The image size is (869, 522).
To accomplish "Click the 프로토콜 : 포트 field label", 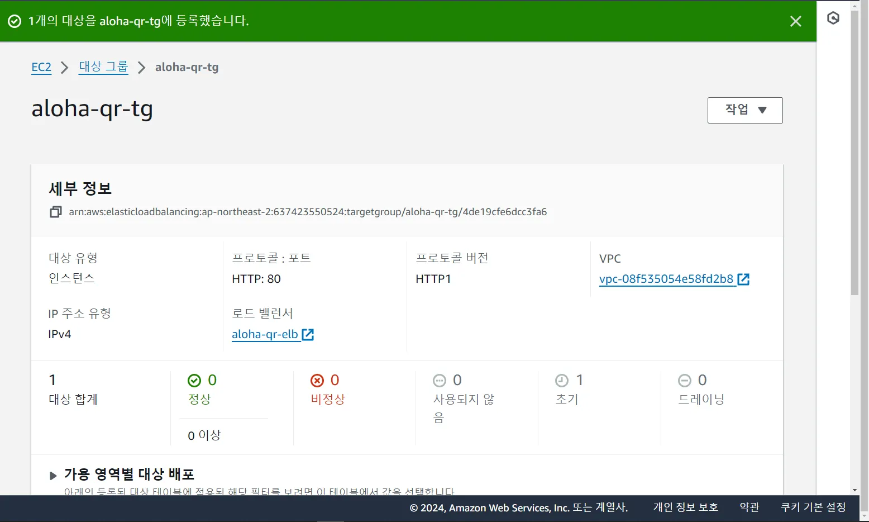I will [271, 258].
